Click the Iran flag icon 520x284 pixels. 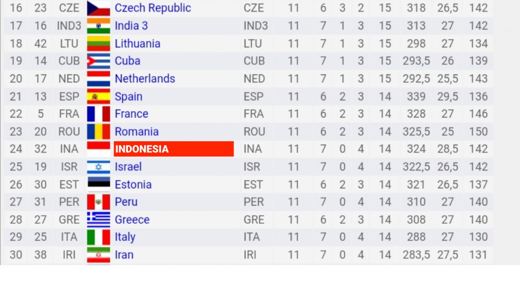[99, 255]
